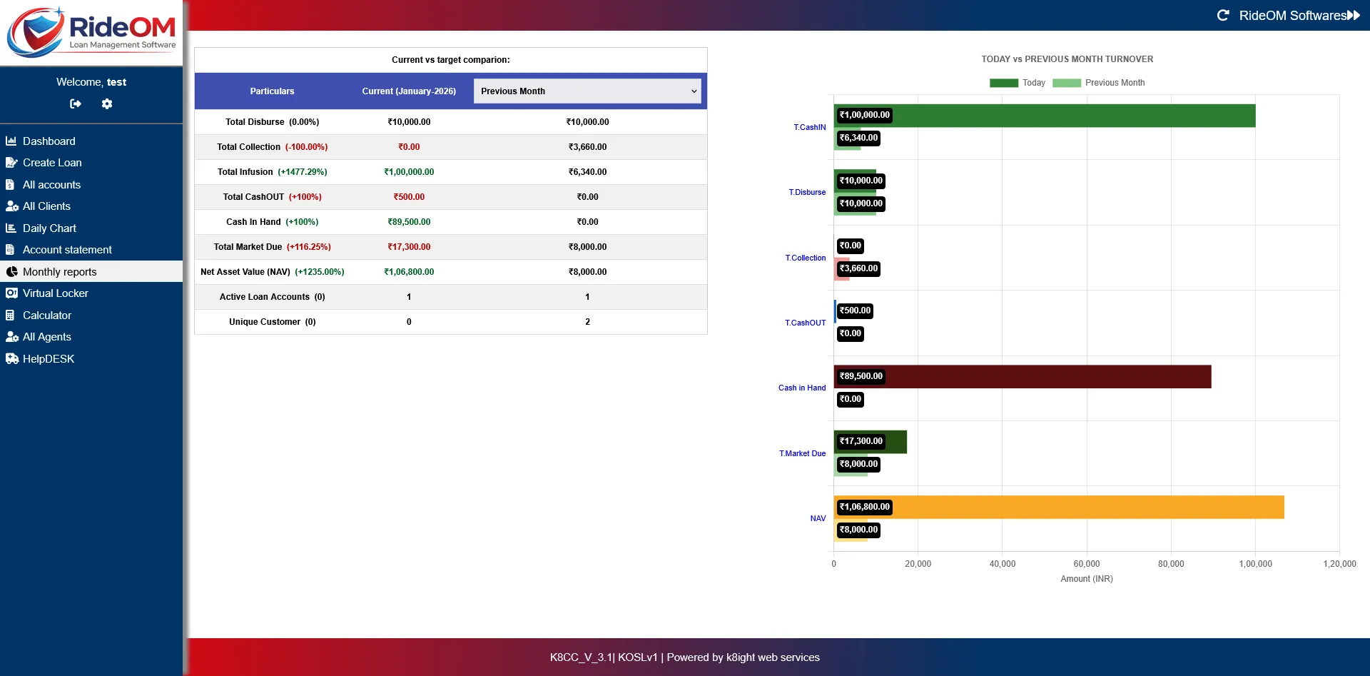Open the settings gear menu

[107, 104]
